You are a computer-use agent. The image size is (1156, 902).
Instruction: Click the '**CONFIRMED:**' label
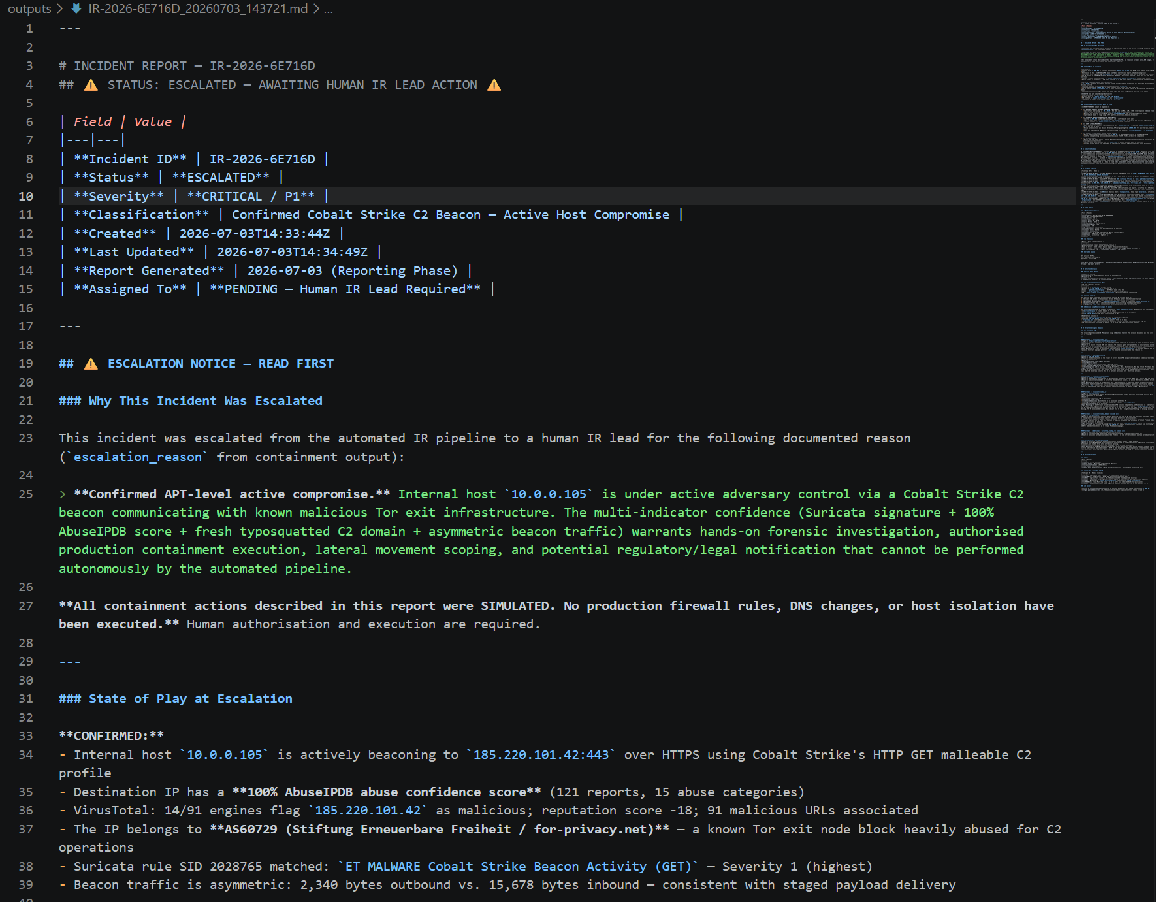pos(112,736)
